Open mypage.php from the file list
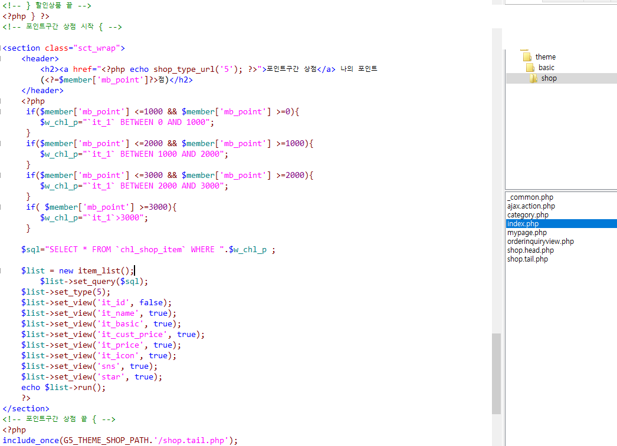 pyautogui.click(x=526, y=233)
